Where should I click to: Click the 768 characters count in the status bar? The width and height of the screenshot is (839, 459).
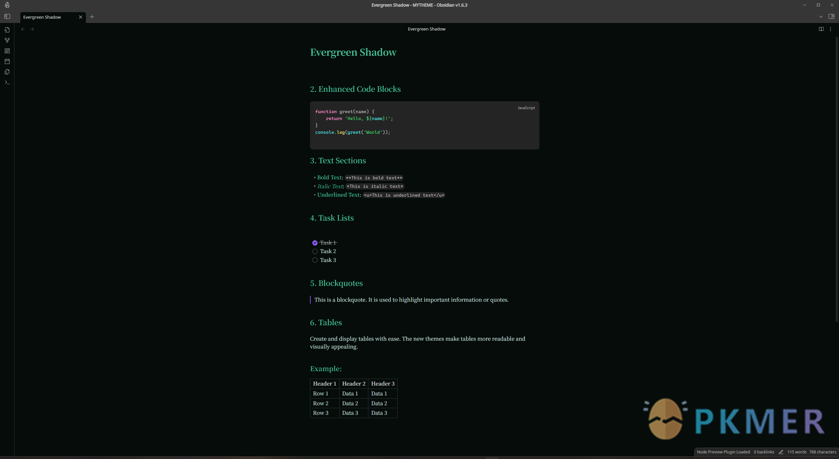coord(823,452)
